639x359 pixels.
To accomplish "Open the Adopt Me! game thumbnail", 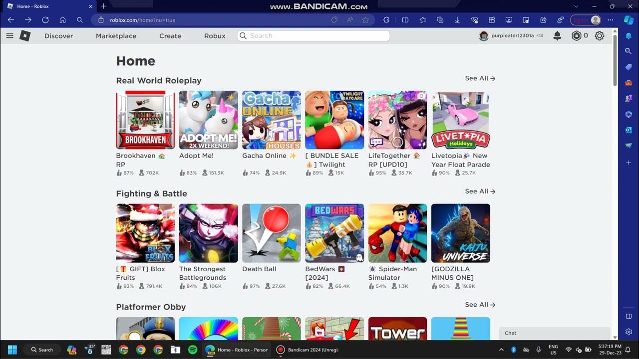I will (x=208, y=120).
